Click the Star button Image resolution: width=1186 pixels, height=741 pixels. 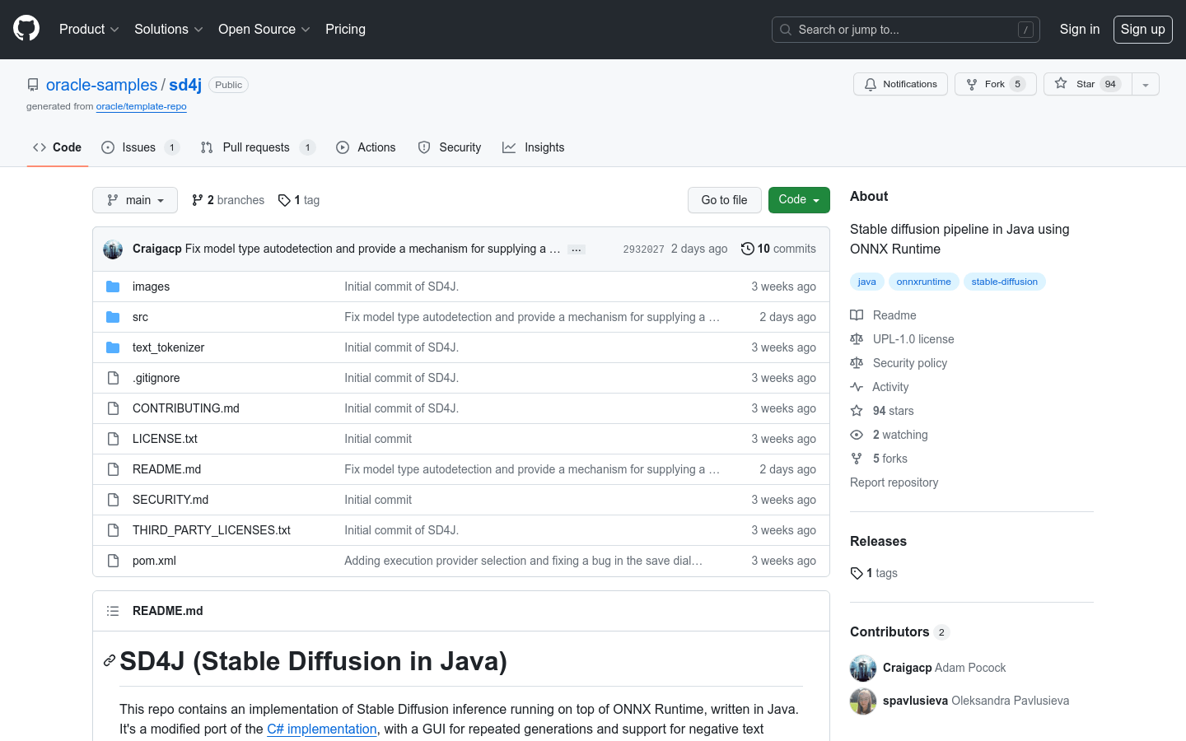1088,84
